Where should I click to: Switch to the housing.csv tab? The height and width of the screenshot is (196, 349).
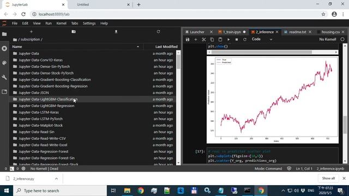click(x=330, y=32)
